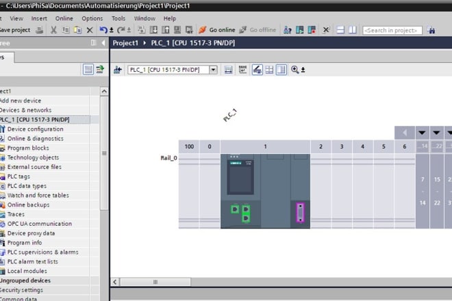This screenshot has width=452, height=301.
Task: Open OPC UA communication
Action: [x=40, y=224]
